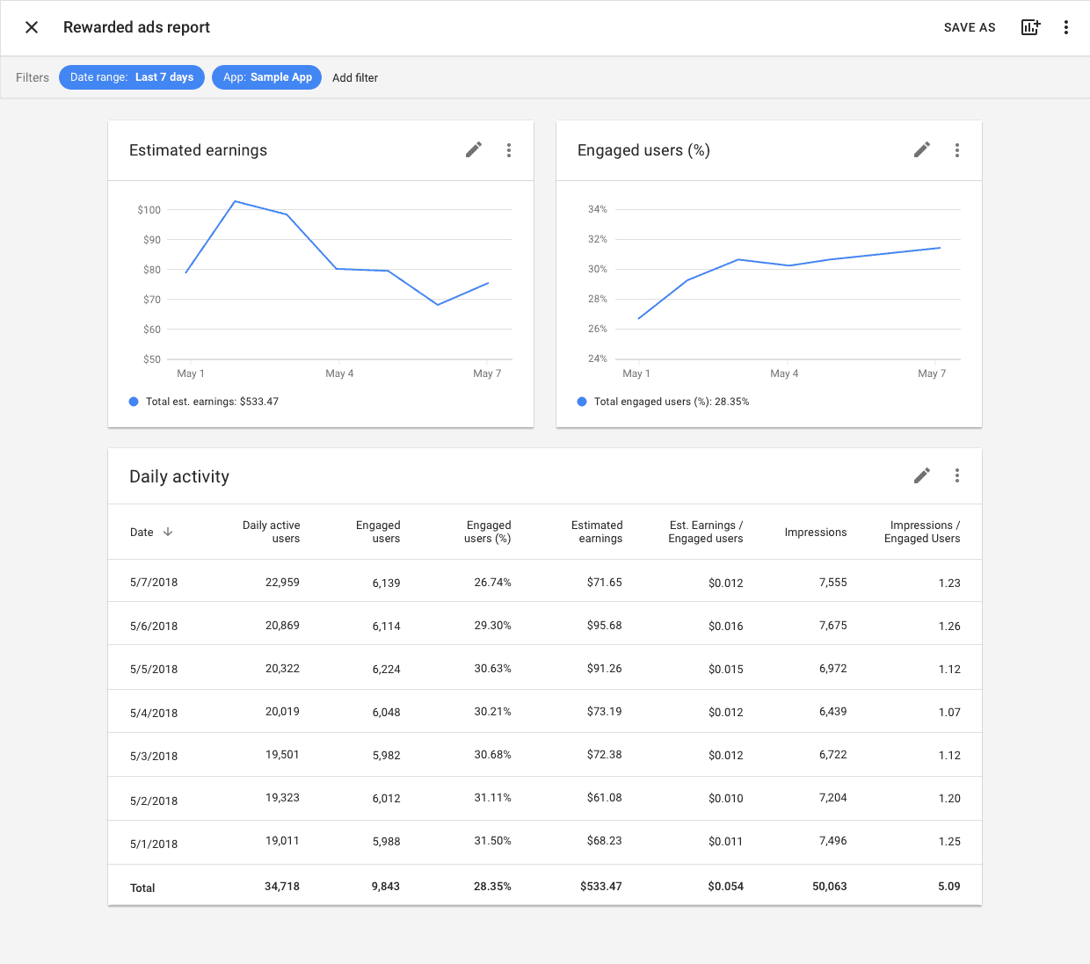Close the Rewarded ads report
Screen dimensions: 1090x964
tap(32, 27)
